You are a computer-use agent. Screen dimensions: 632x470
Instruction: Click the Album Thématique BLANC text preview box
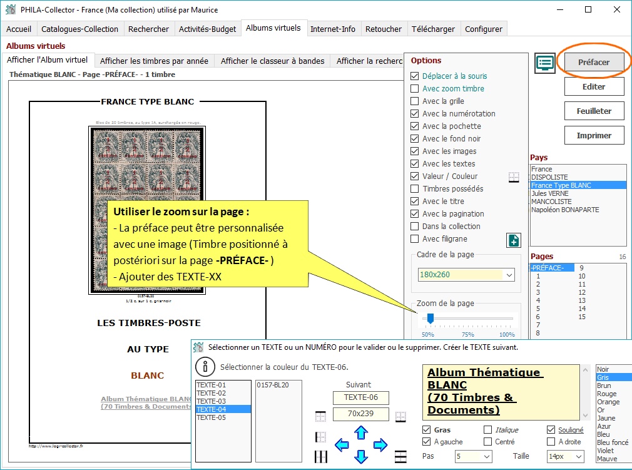[501, 392]
